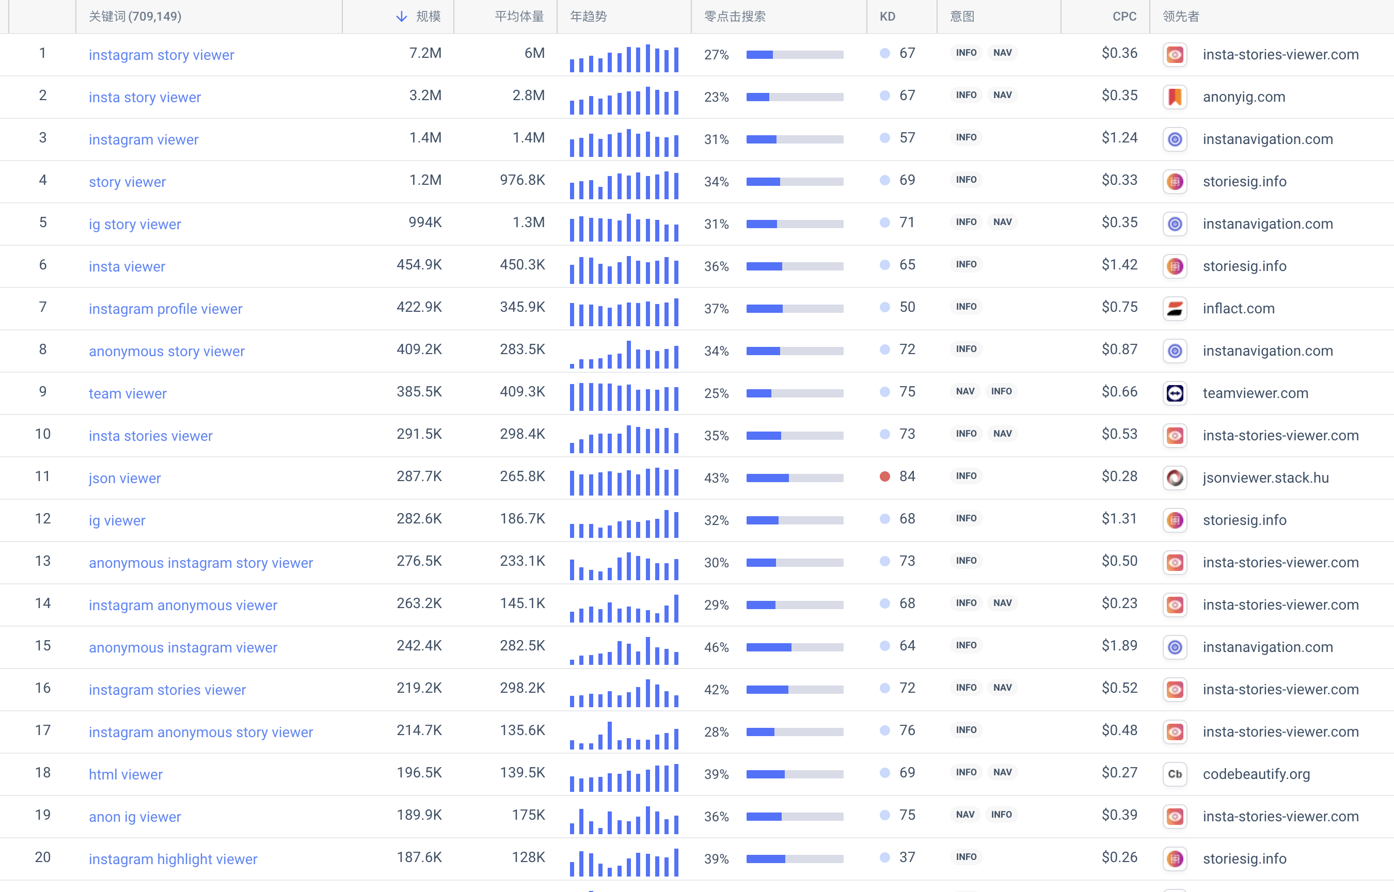Open keyword instagram story viewer
The image size is (1394, 892).
162,54
